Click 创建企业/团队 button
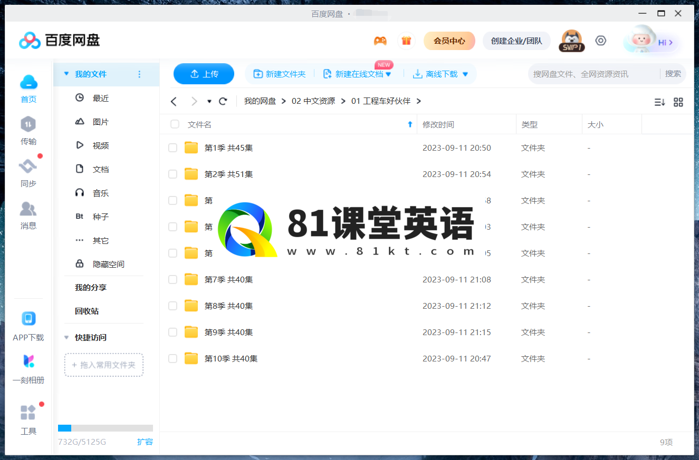This screenshot has width=699, height=460. coord(516,41)
